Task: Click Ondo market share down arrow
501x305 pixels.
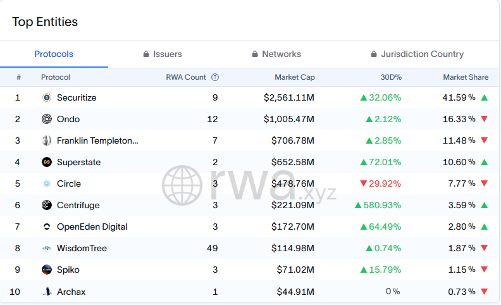Action: [485, 119]
